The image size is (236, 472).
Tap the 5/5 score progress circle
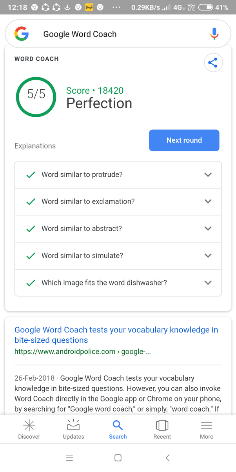point(36,97)
